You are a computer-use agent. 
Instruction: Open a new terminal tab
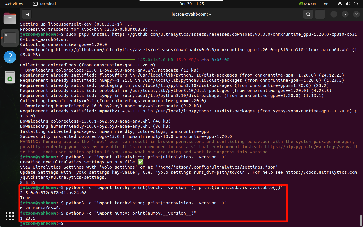[27, 14]
